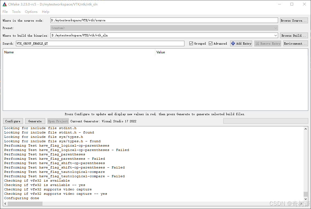
Task: Click 'Looking for include file sys/types.h - found' line
Action: [52, 141]
